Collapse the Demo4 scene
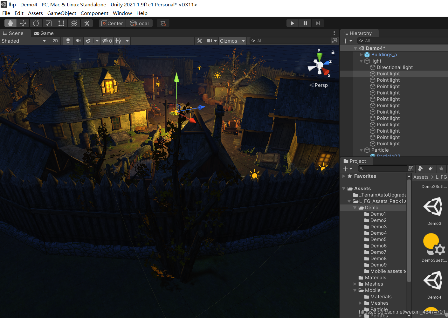448x318 pixels. point(355,48)
